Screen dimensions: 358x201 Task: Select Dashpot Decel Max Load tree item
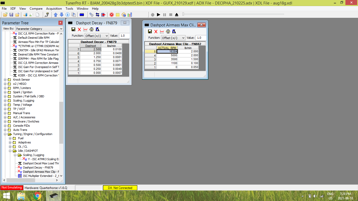(41, 163)
